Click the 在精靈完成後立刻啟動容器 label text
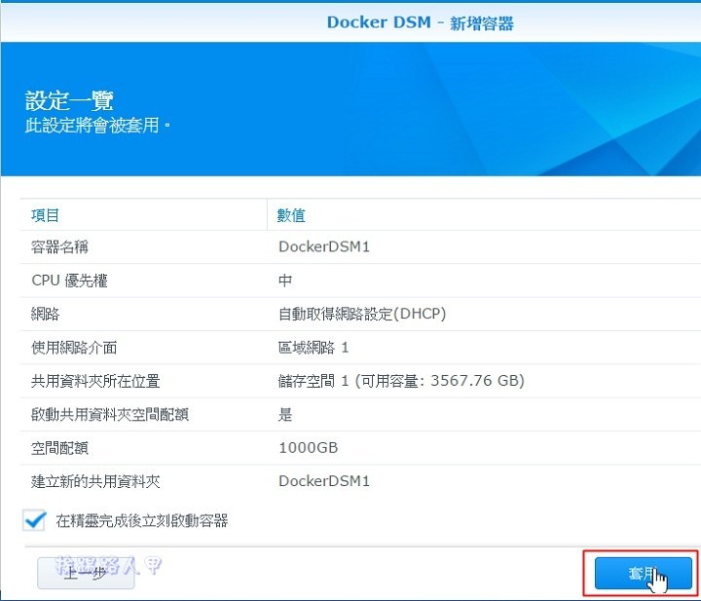The height and width of the screenshot is (601, 701). point(140,521)
